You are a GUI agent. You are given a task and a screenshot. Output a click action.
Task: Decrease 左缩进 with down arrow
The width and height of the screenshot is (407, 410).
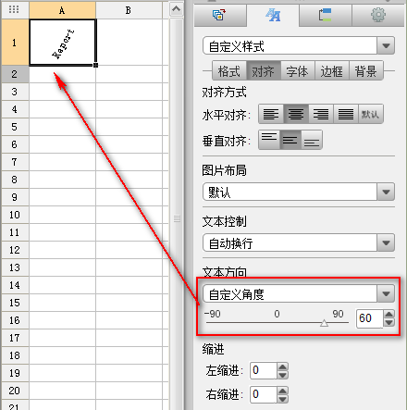tap(282, 375)
